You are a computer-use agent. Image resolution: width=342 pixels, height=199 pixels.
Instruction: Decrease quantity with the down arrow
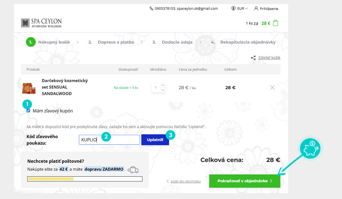click(x=163, y=90)
